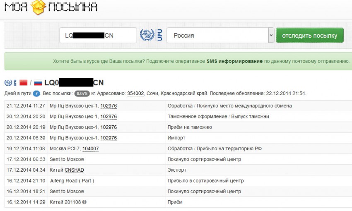Click the Моя Посылка box logo
The width and height of the screenshot is (352, 211).
(39, 7)
